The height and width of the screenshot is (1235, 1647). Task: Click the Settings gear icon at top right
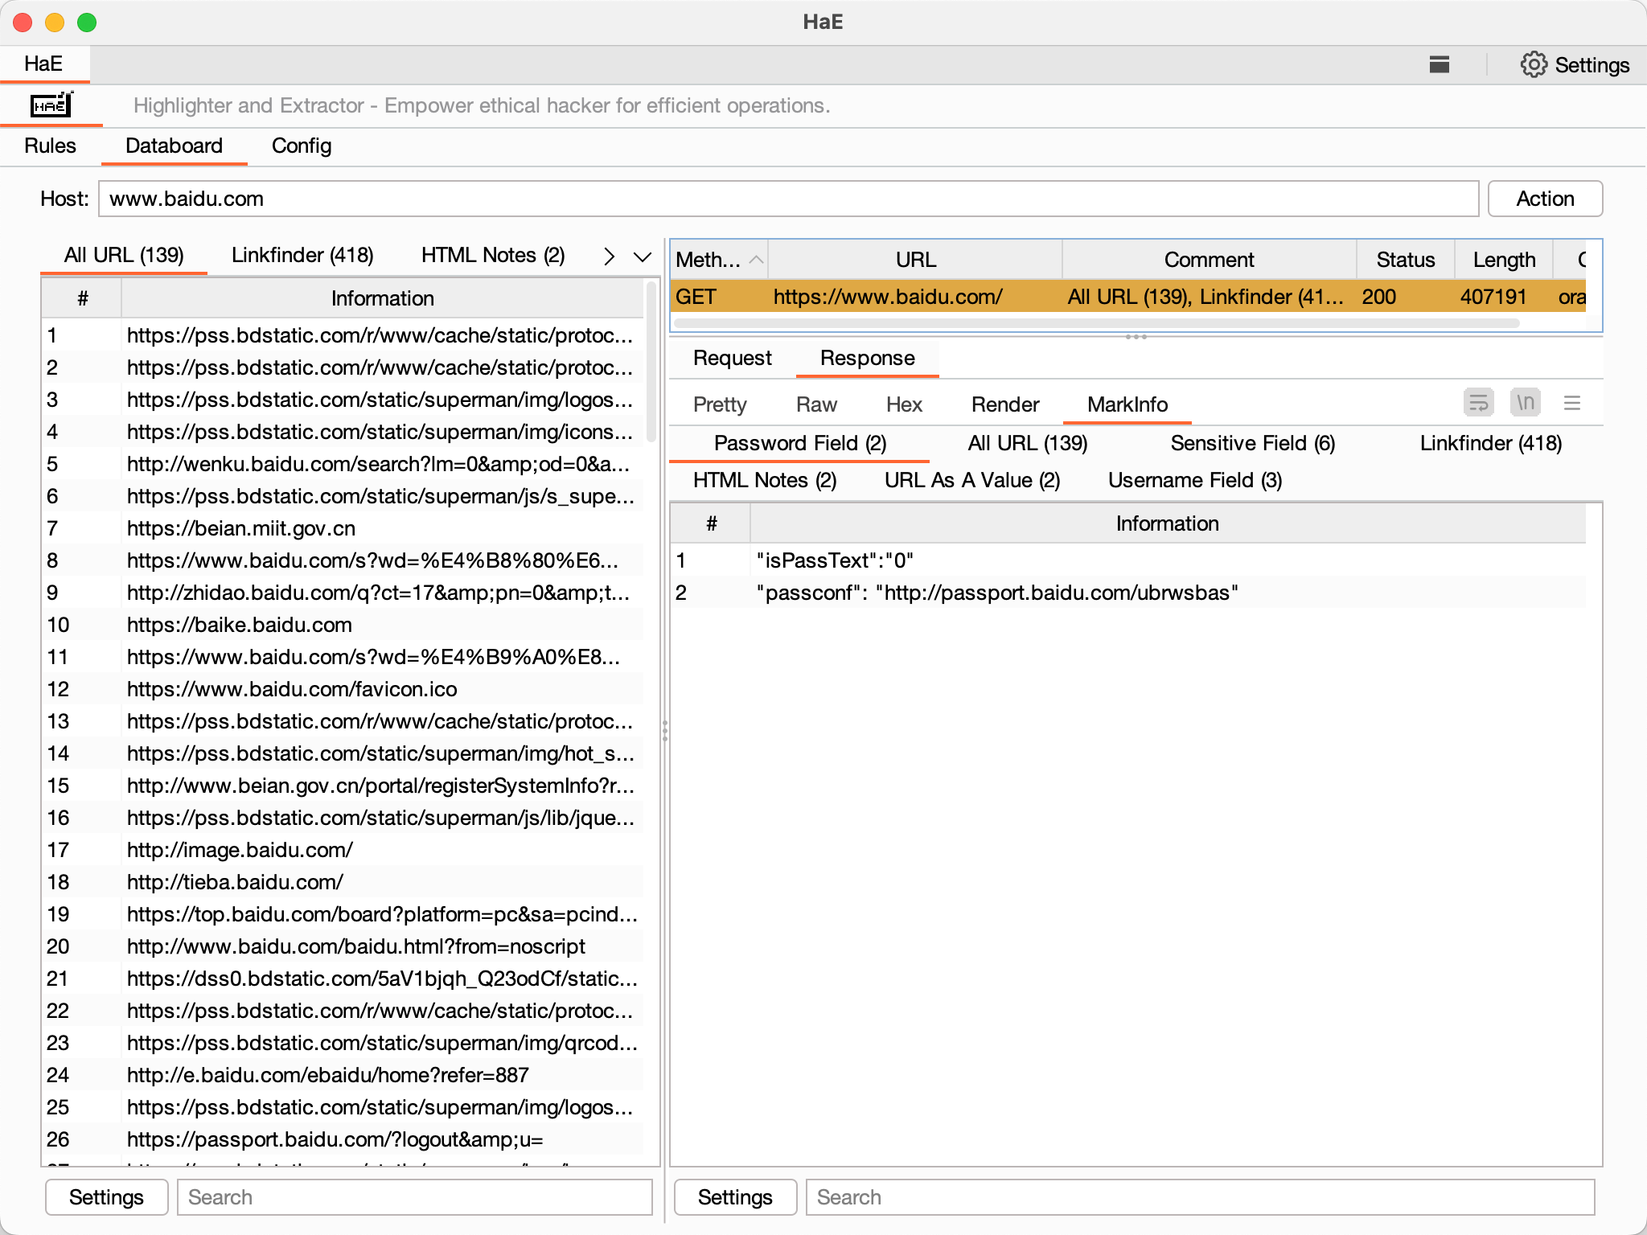pyautogui.click(x=1533, y=65)
